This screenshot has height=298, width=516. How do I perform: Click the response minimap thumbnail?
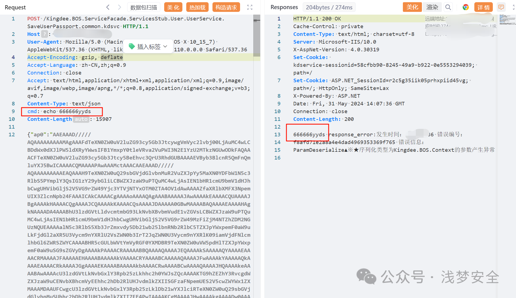507,20
